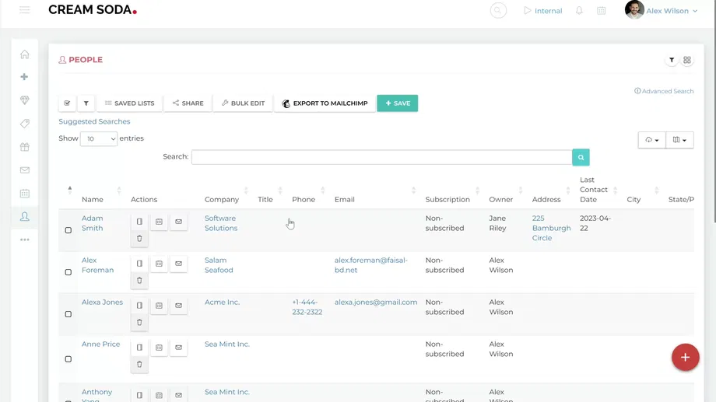Click into the people Search field
This screenshot has height=402, width=716.
[x=381, y=157]
